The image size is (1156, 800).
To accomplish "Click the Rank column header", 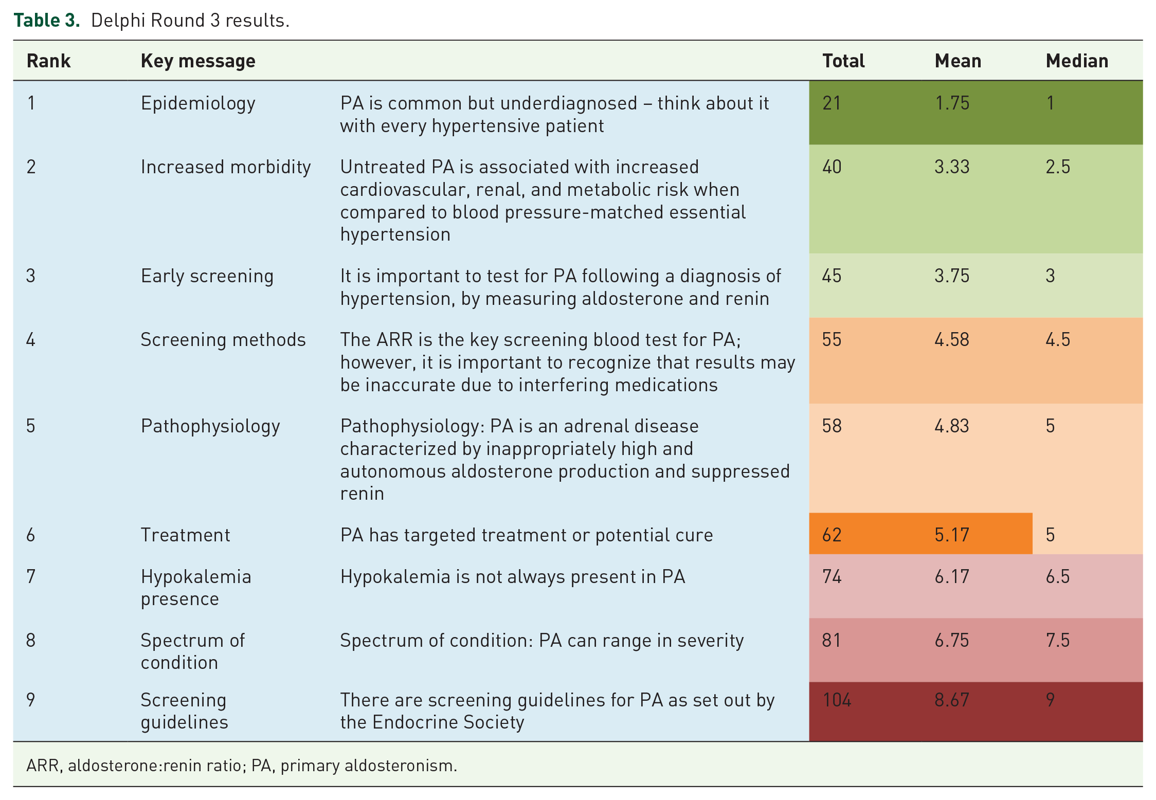I will tap(48, 61).
